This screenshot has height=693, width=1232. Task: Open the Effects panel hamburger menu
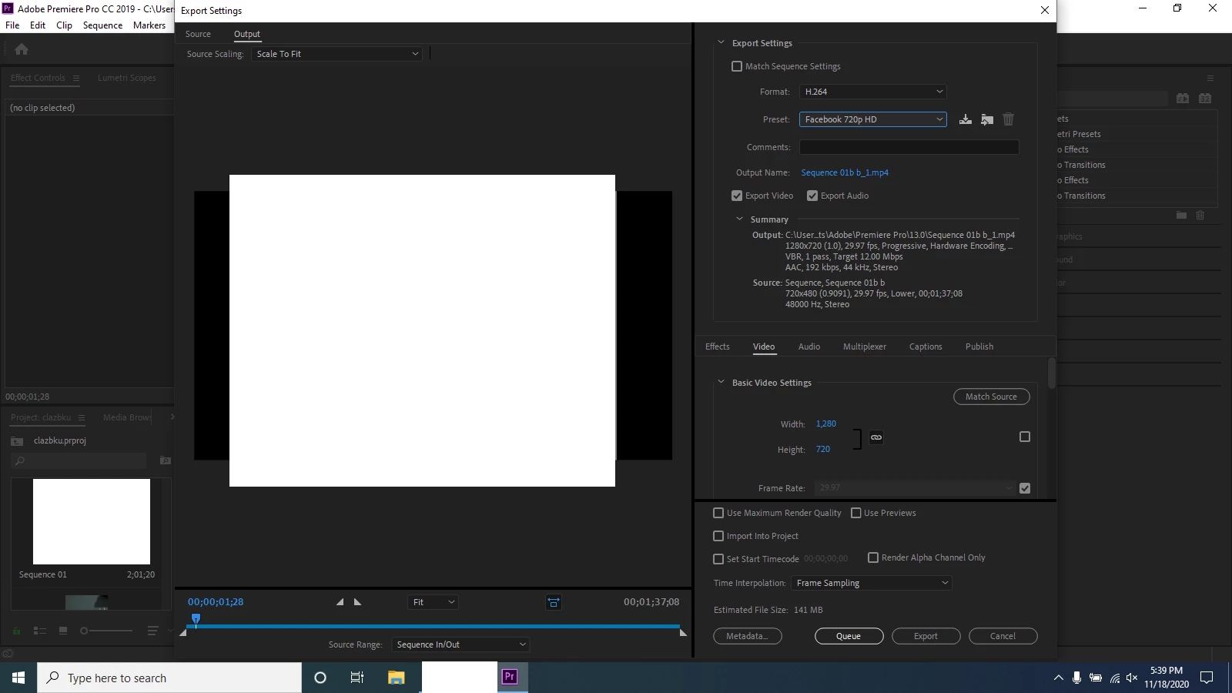(x=1210, y=78)
